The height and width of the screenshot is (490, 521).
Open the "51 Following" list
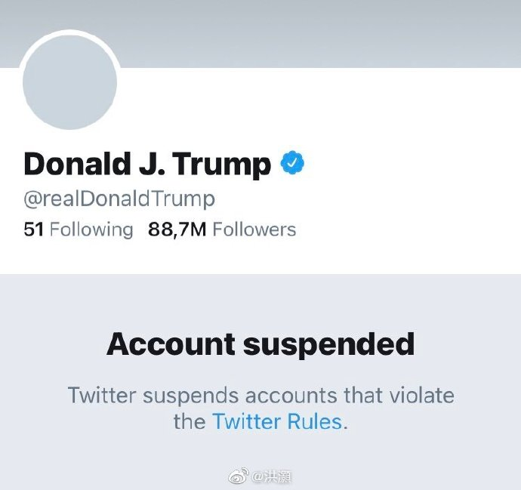point(79,230)
